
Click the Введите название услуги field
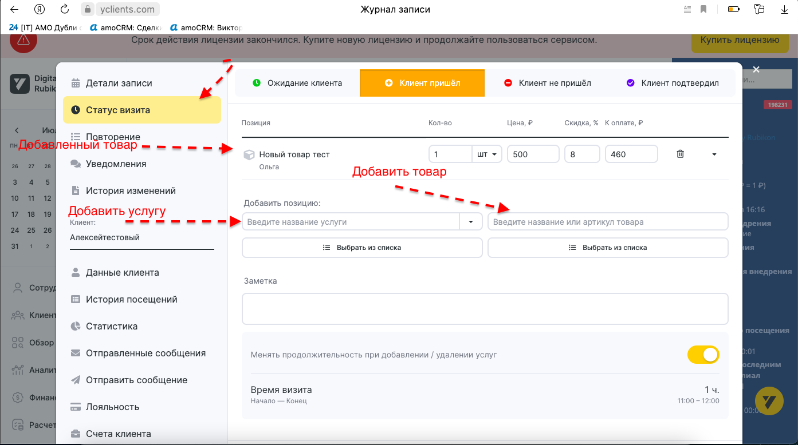click(351, 221)
